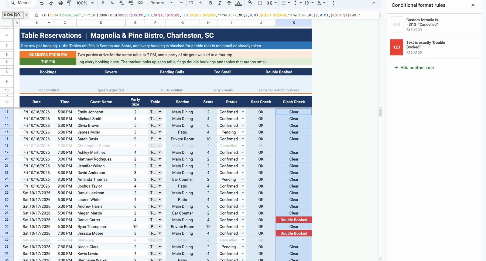Image resolution: width=486 pixels, height=261 pixels.
Task: Select column K header
Action: pos(294,23)
